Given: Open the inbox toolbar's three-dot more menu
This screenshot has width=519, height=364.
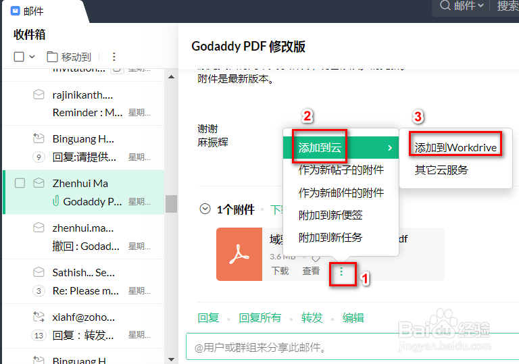Looking at the screenshot, I should pyautogui.click(x=114, y=57).
